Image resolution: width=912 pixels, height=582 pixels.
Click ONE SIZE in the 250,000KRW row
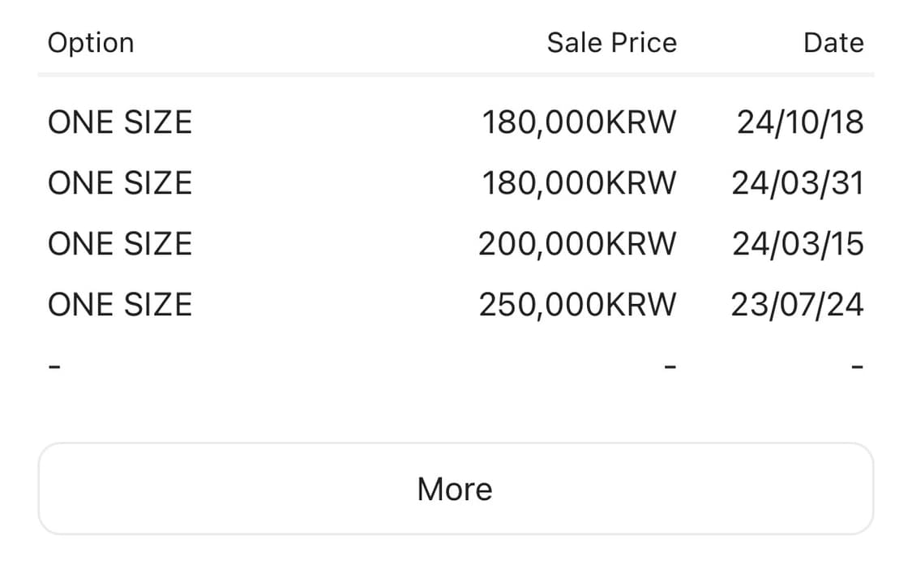coord(120,305)
